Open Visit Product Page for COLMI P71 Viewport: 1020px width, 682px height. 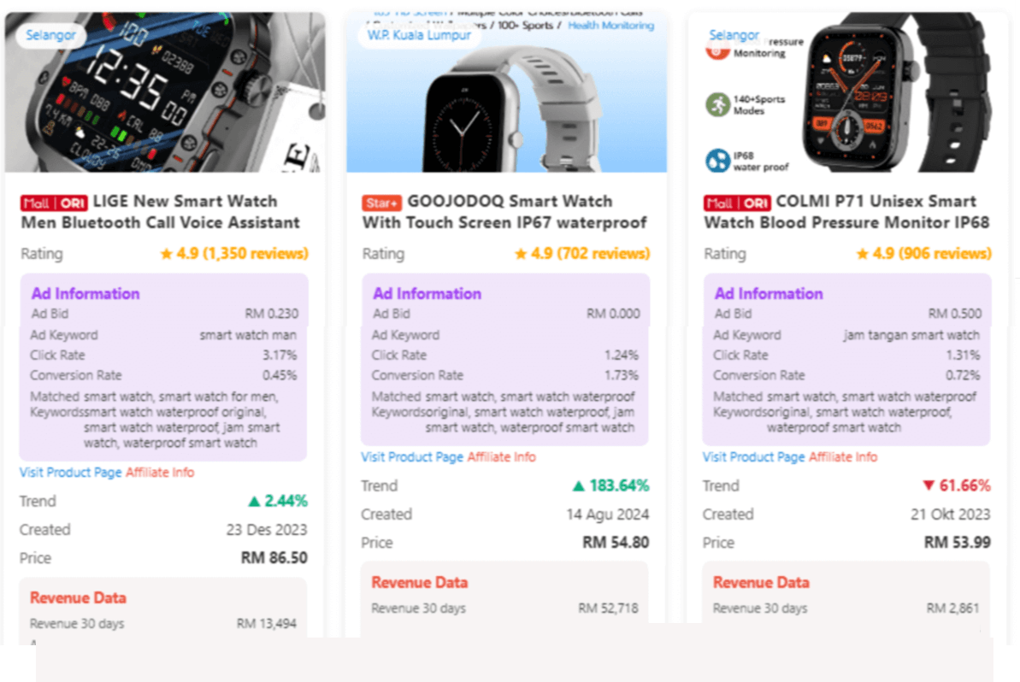click(753, 457)
